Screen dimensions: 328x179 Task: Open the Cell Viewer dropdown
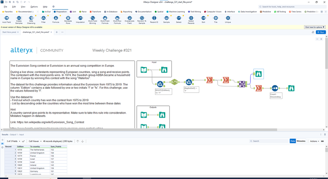click(x=35, y=141)
